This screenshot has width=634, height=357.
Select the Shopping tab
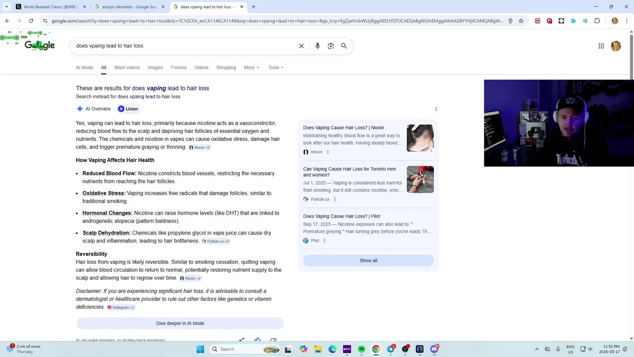(226, 67)
